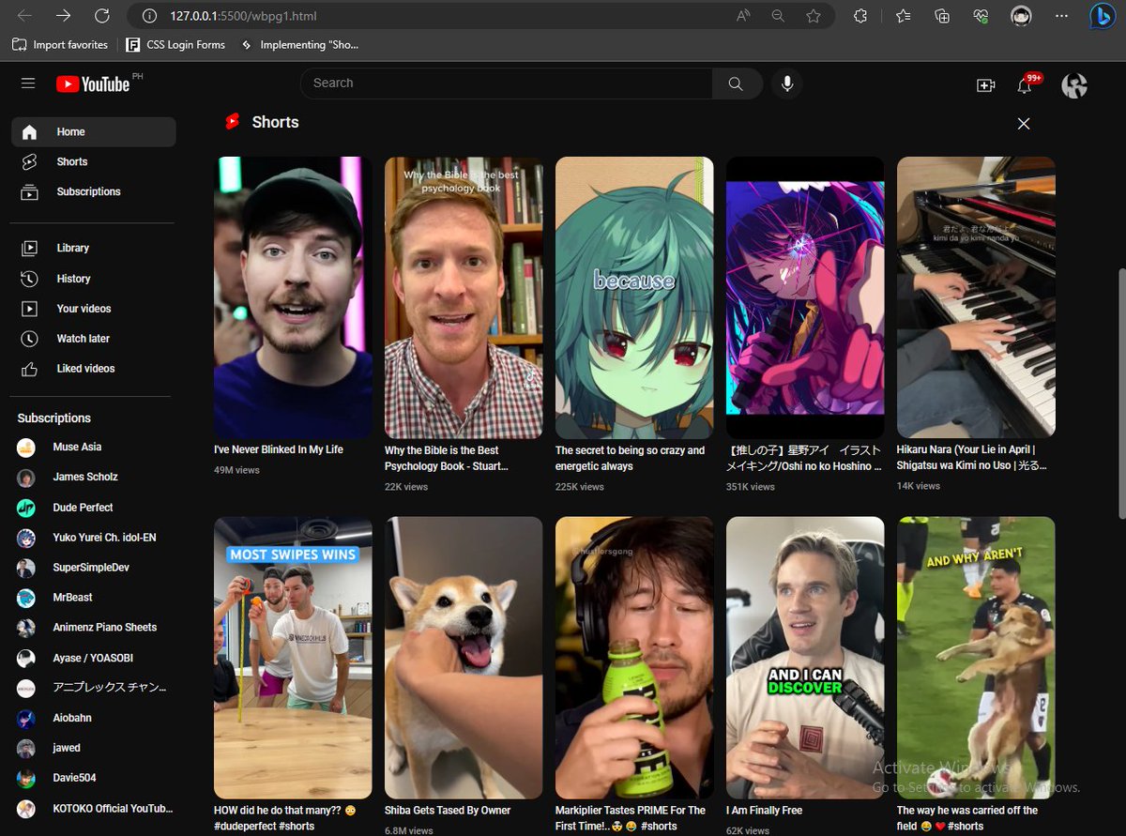
Task: Play the MOST SWIPES WINS short
Action: pyautogui.click(x=293, y=658)
